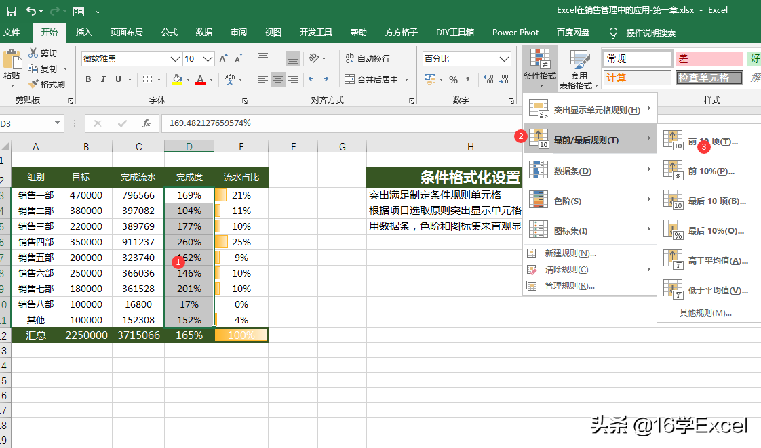Click Merge and Center (合并后居中)
Screen dimensions: 761x448
coord(371,79)
